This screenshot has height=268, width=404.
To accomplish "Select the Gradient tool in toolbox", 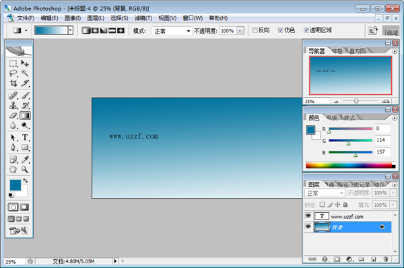I will click(x=25, y=115).
